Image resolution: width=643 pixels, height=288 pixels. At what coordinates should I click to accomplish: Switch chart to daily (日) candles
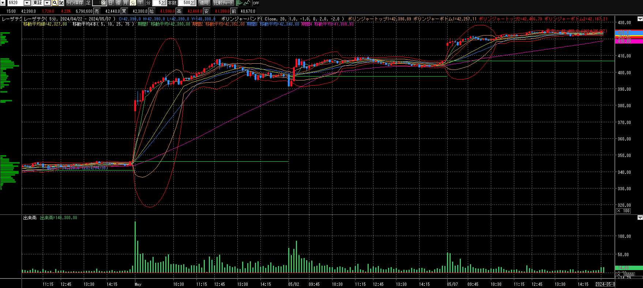click(x=110, y=3)
